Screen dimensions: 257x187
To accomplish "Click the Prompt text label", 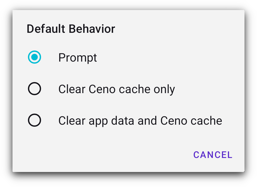I will coord(77,58).
